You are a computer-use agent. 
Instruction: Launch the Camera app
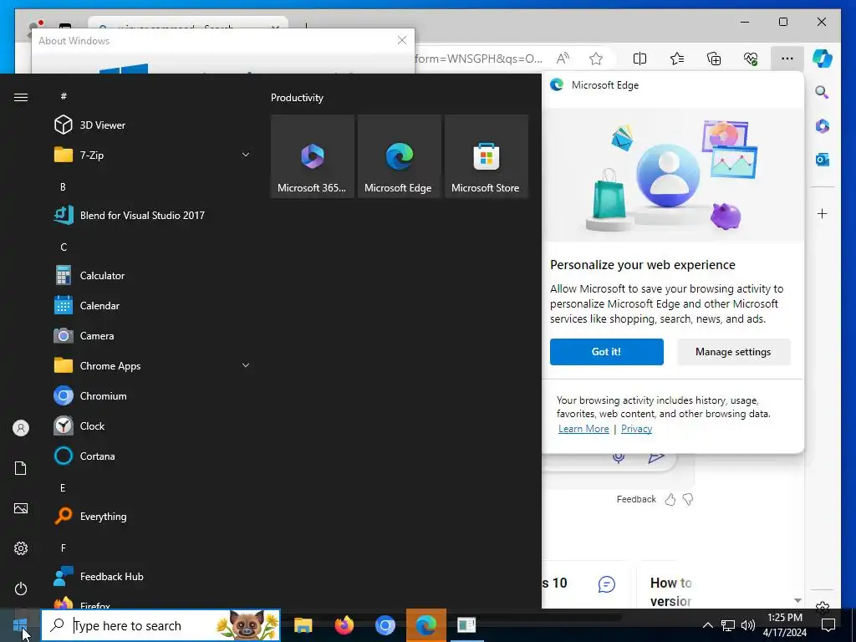pyautogui.click(x=153, y=336)
